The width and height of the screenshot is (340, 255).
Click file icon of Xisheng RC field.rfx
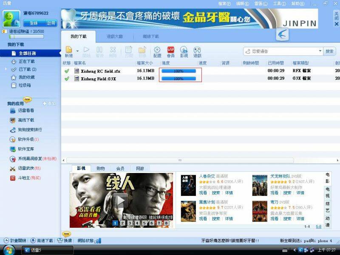tap(76, 71)
